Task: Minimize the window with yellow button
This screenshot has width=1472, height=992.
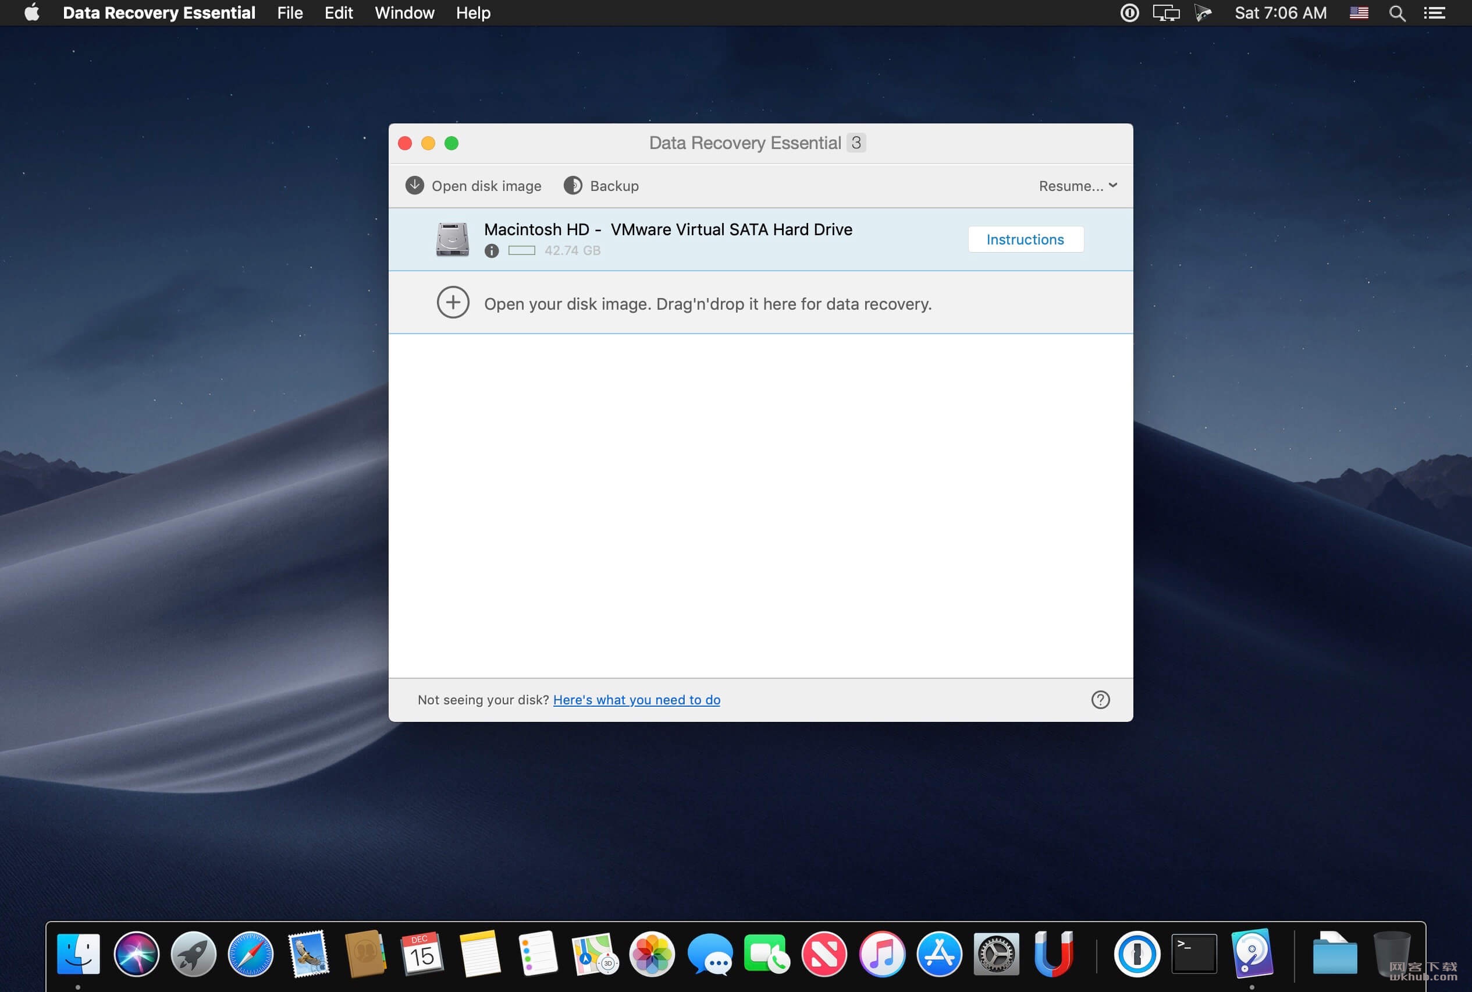Action: click(428, 143)
